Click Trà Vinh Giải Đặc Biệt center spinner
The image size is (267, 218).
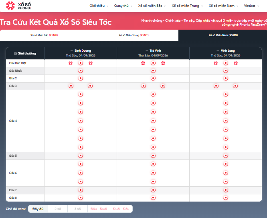point(153,63)
